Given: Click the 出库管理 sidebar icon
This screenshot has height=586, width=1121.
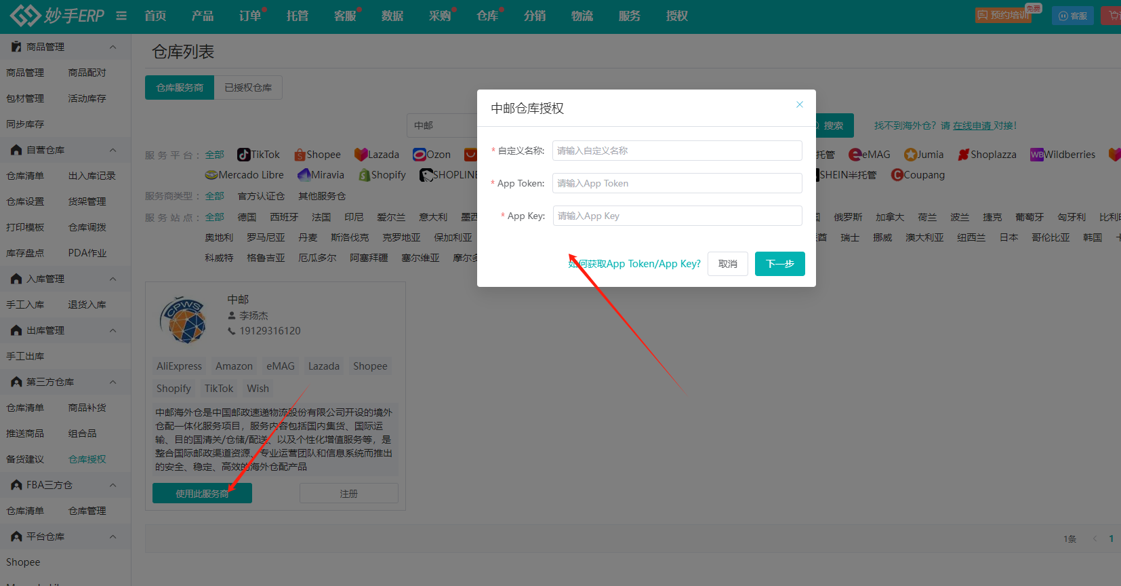Looking at the screenshot, I should [16, 330].
